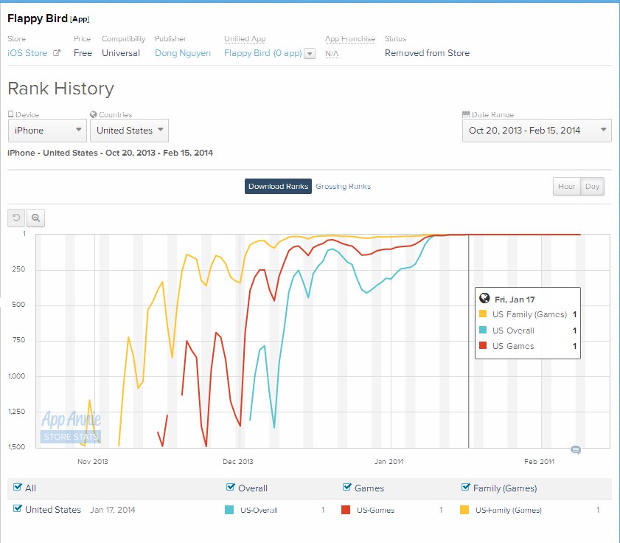Viewport: 620px width, 543px height.
Task: Open the United States countries dropdown
Action: pyautogui.click(x=129, y=131)
